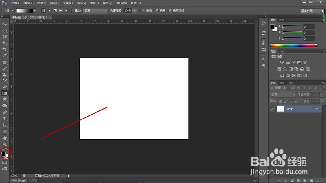Open the layer filter 类型 dropdown
Screen dimensions: 326x183
[278, 88]
